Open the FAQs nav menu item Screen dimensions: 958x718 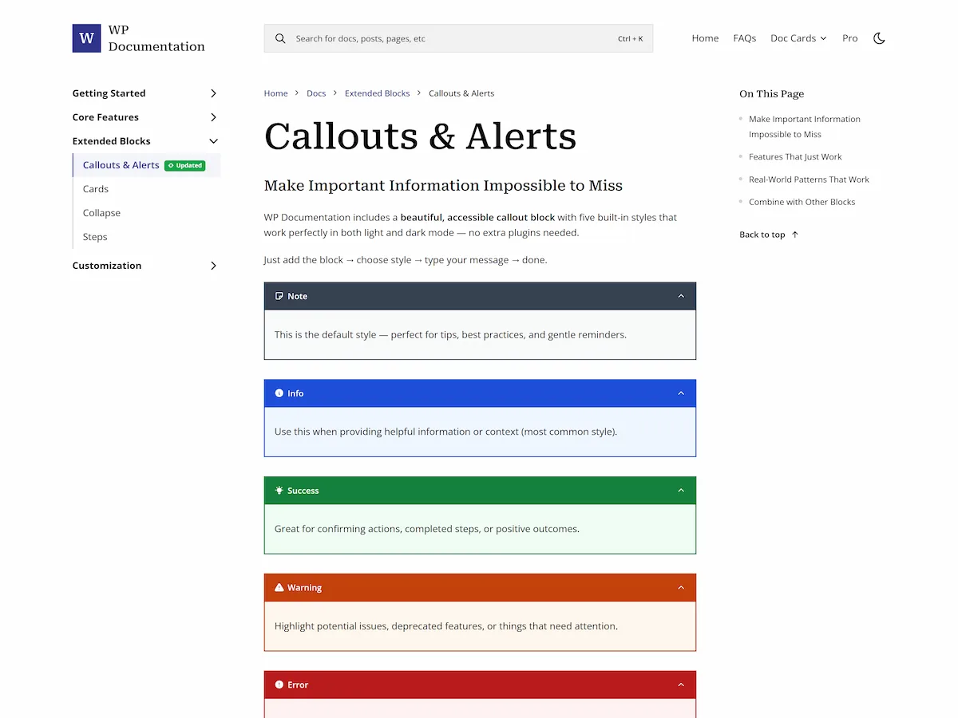(x=745, y=38)
